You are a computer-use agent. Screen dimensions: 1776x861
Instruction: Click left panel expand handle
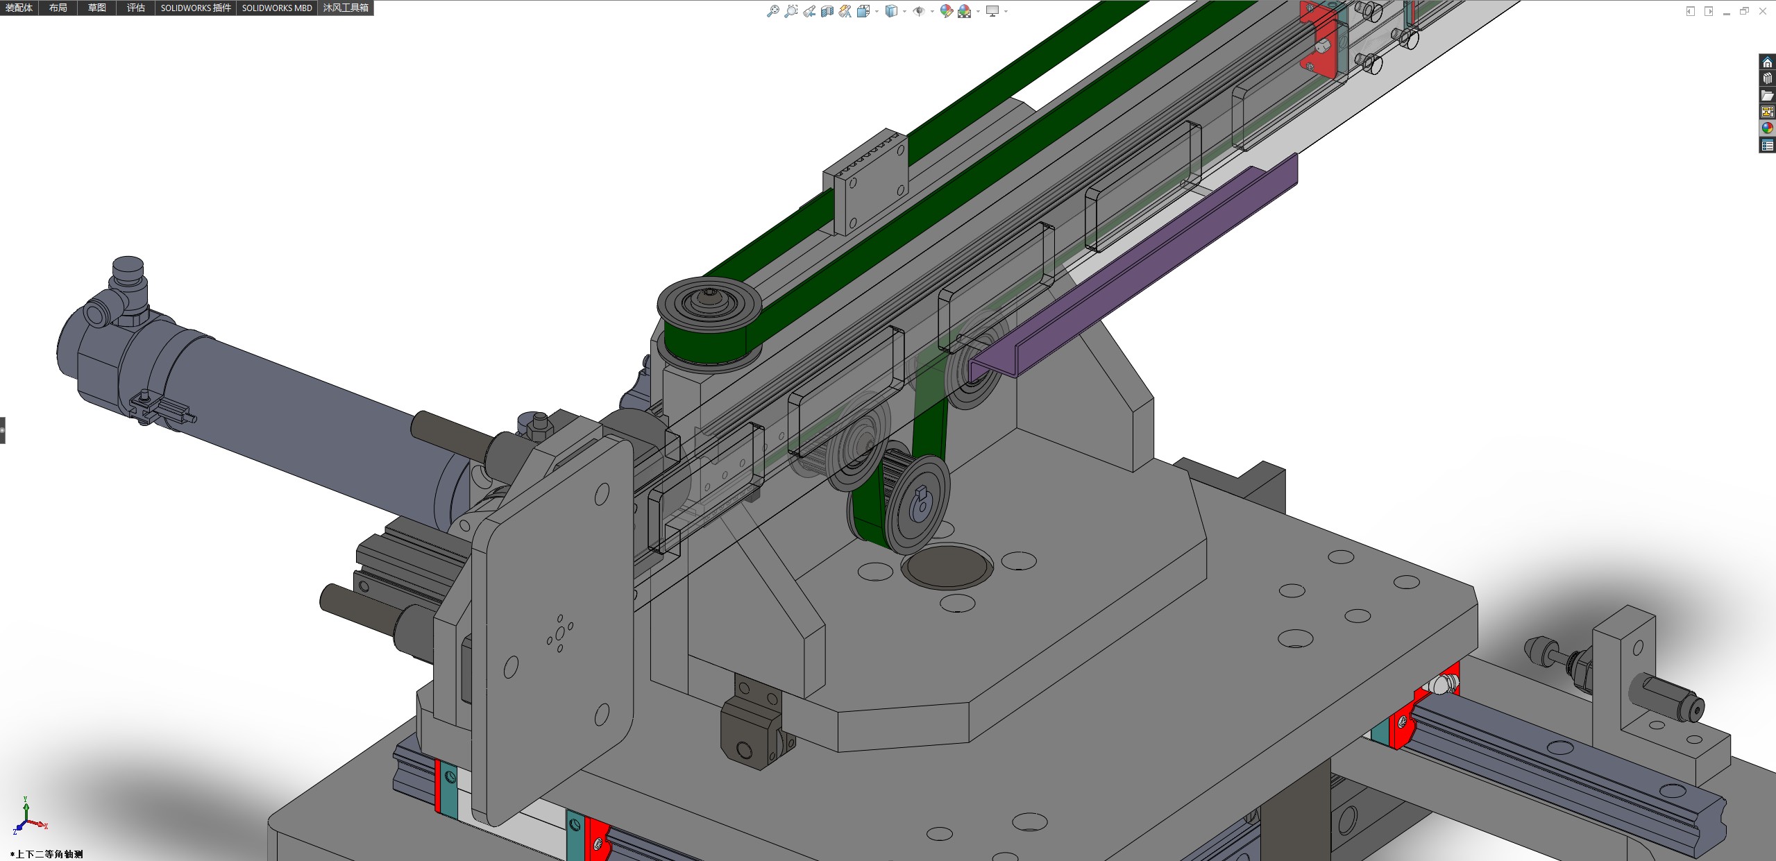click(x=3, y=430)
